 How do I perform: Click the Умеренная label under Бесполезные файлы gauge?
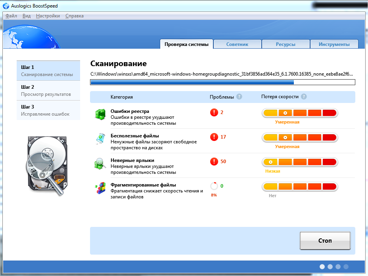click(x=287, y=147)
